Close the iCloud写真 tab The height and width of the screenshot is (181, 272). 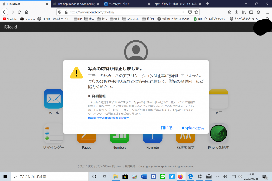point(47,4)
